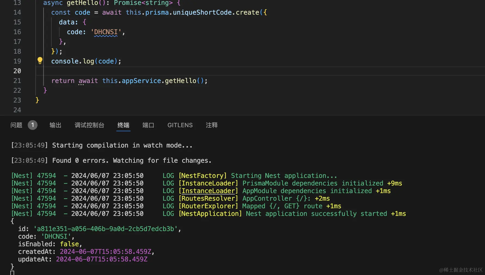Switch to the 端口 ports tab
Screen dimensions: 485x275
(148, 125)
